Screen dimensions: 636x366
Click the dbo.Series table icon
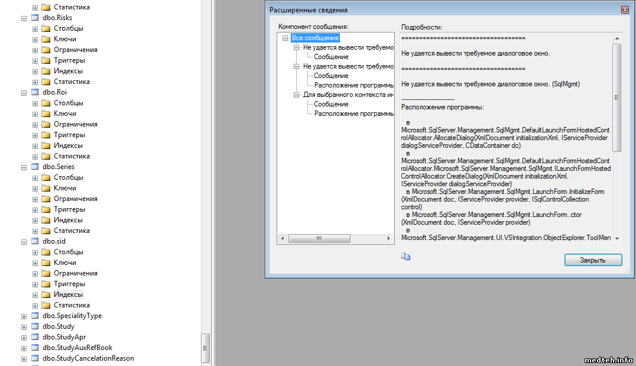pos(35,167)
